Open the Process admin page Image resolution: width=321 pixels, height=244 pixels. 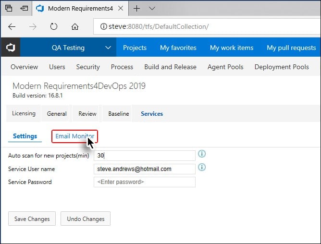pyautogui.click(x=122, y=67)
